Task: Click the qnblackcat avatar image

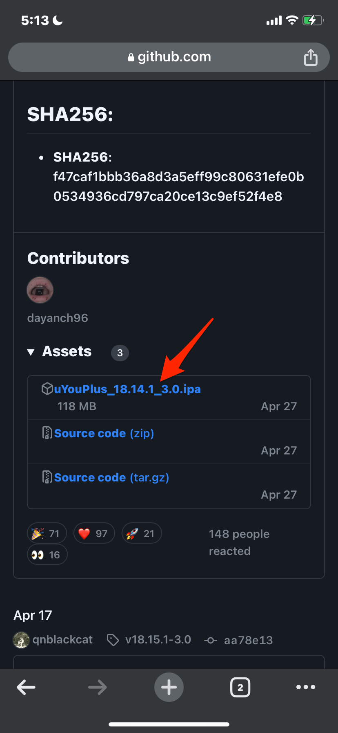Action: pyautogui.click(x=21, y=640)
